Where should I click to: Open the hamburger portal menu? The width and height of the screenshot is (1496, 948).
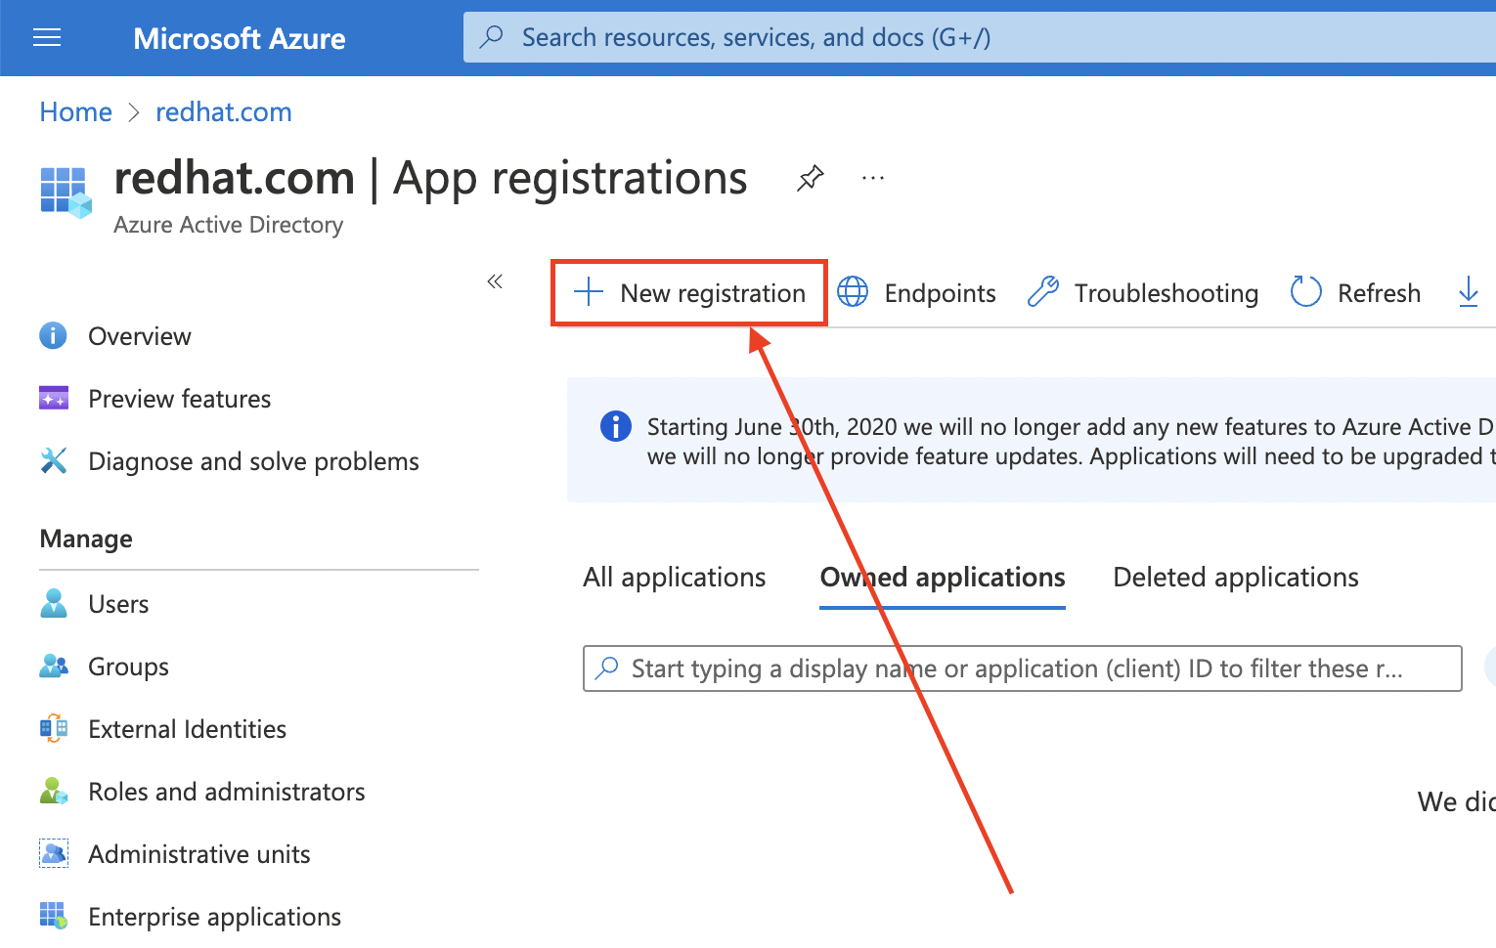(x=47, y=38)
